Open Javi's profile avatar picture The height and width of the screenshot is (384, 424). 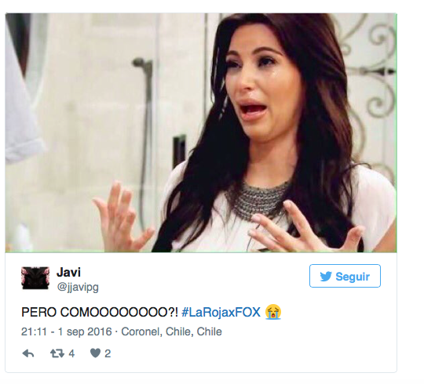pos(35,278)
